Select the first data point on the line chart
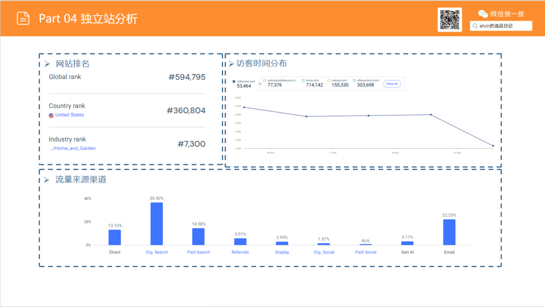This screenshot has width=545, height=307. (244, 107)
